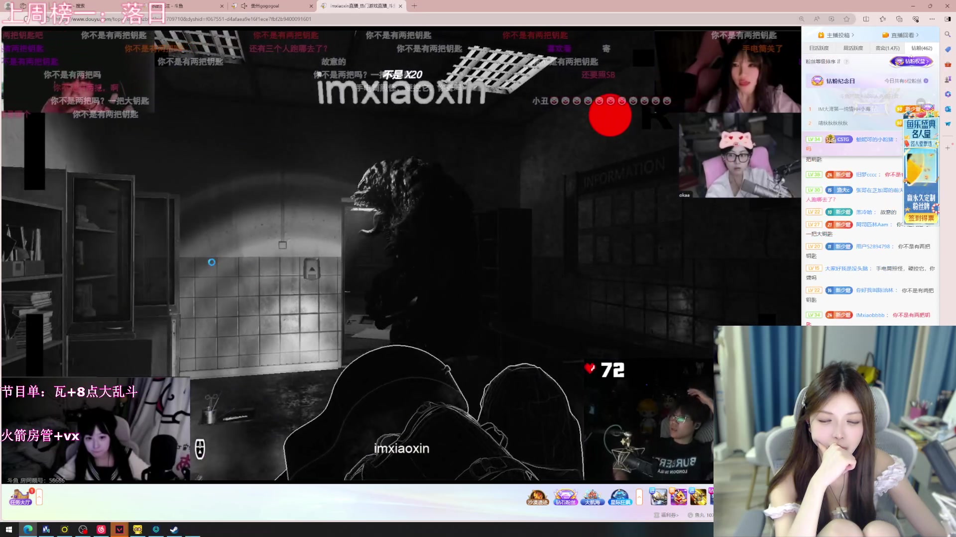Toggle split screen in browser toolbar
The width and height of the screenshot is (956, 537).
click(866, 19)
